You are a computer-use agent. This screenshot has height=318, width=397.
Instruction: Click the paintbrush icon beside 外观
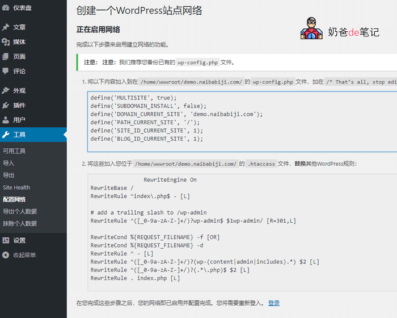point(6,90)
